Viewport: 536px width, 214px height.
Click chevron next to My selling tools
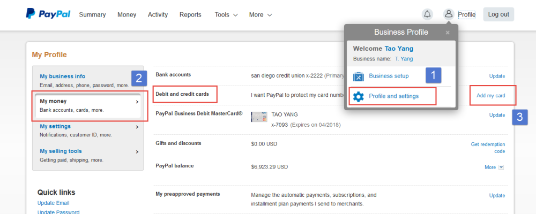[x=137, y=152]
